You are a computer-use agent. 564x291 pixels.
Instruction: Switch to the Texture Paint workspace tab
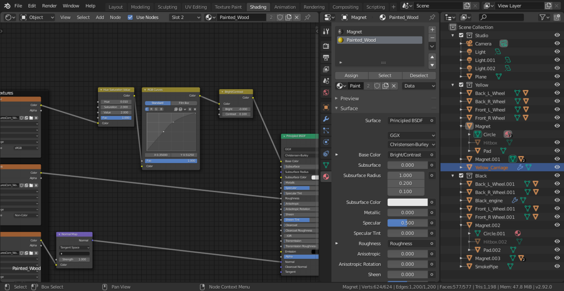click(x=228, y=7)
